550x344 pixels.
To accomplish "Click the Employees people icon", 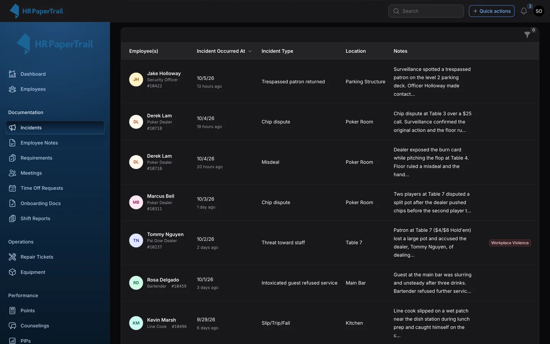I will pyautogui.click(x=13, y=89).
